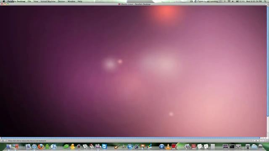Open the yellow duck Adium icon in Dock
The height and width of the screenshot is (151, 269).
point(73,146)
